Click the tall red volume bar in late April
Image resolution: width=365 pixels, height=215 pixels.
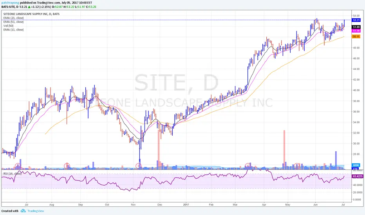click(x=284, y=150)
